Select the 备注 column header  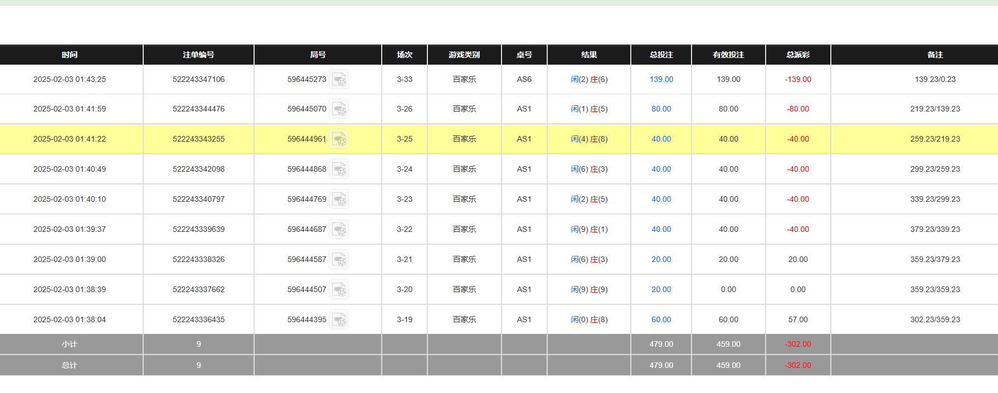click(x=934, y=55)
